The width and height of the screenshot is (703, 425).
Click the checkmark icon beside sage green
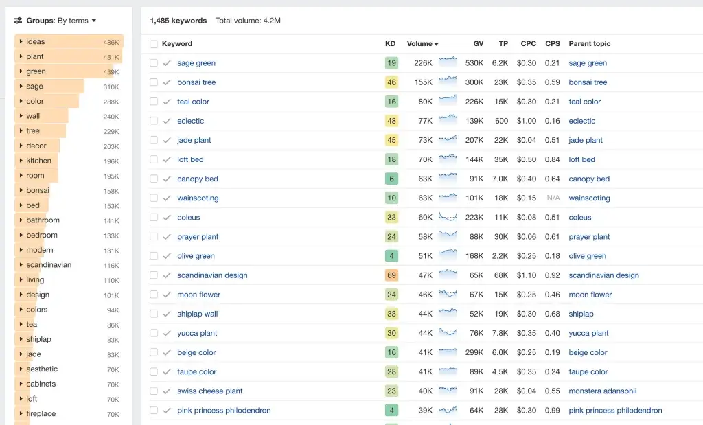pyautogui.click(x=167, y=63)
